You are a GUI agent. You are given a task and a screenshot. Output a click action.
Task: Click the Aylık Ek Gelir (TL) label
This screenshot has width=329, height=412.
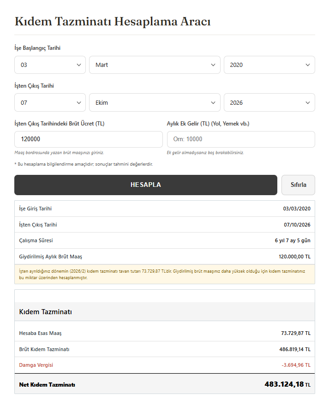tap(208, 124)
